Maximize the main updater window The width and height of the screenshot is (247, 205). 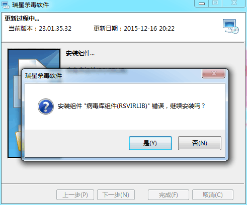pos(215,3)
